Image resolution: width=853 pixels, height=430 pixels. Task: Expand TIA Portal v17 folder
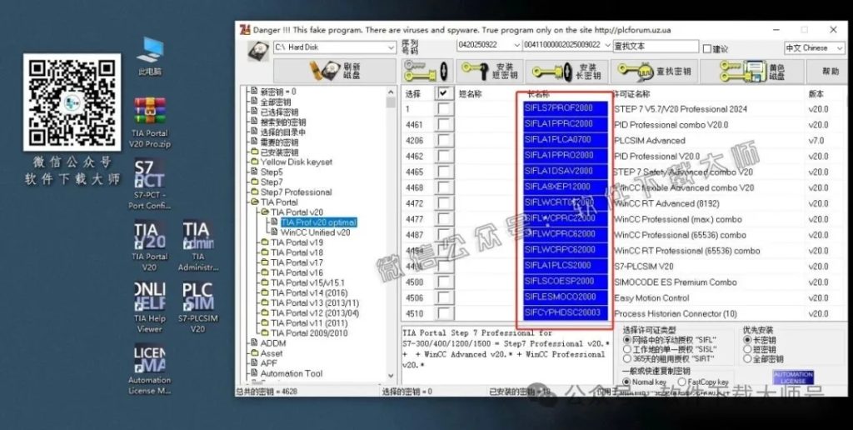click(297, 262)
